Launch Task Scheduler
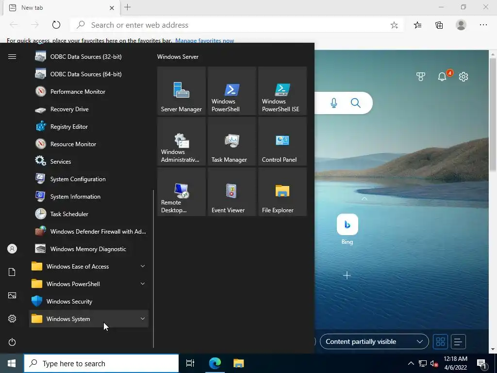 (89, 214)
